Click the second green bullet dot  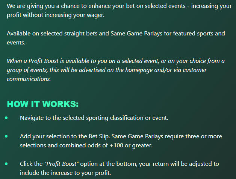click(x=6, y=136)
